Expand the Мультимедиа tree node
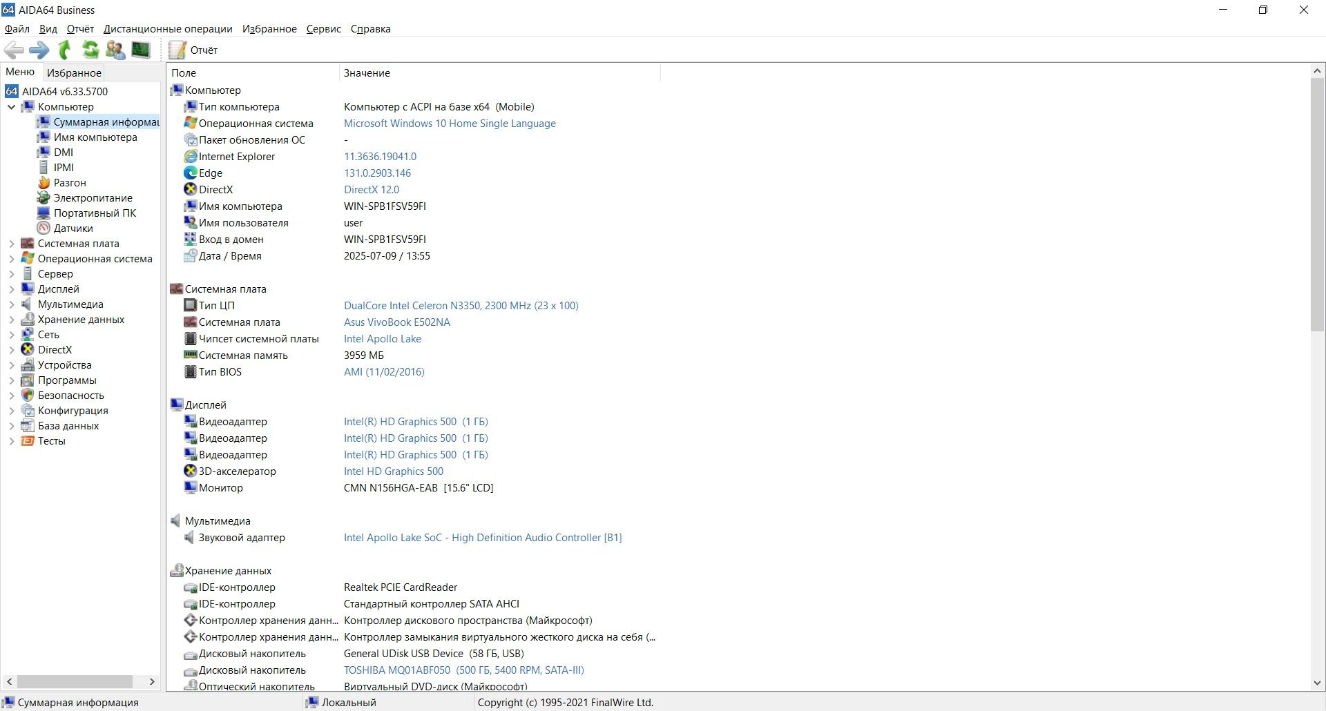The height and width of the screenshot is (711, 1326). 11,304
